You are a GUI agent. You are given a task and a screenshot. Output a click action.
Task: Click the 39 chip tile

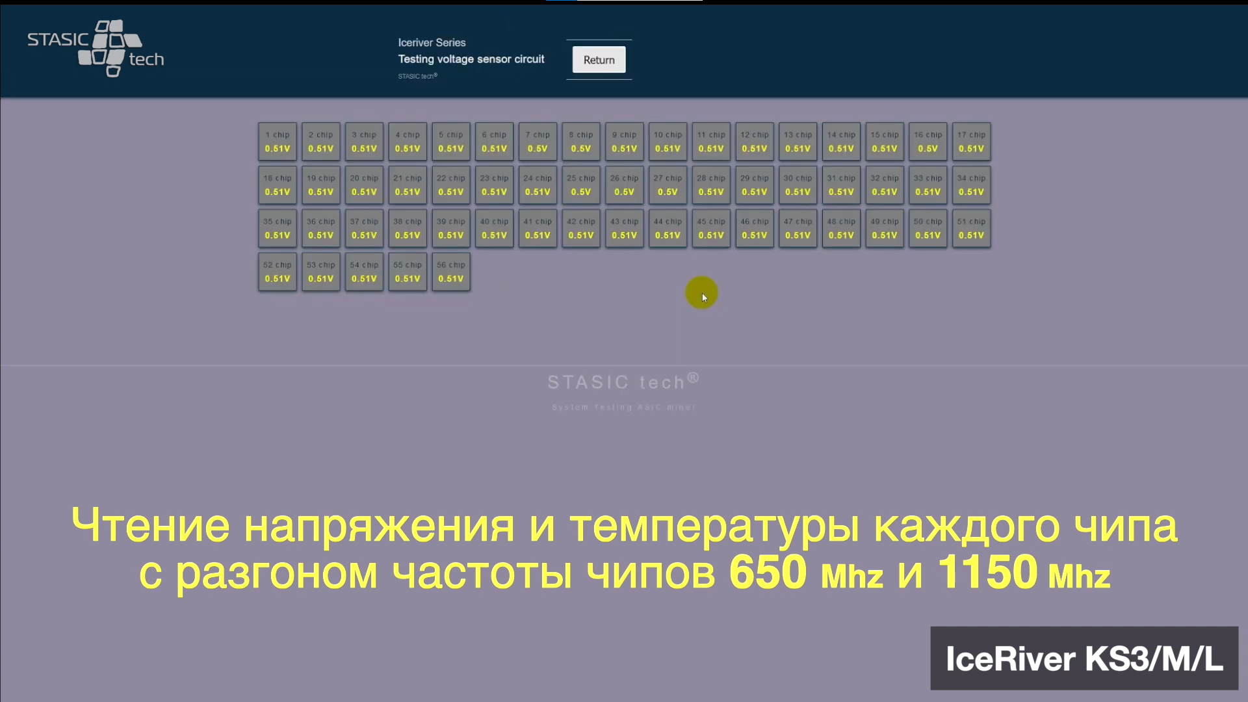[x=451, y=228]
